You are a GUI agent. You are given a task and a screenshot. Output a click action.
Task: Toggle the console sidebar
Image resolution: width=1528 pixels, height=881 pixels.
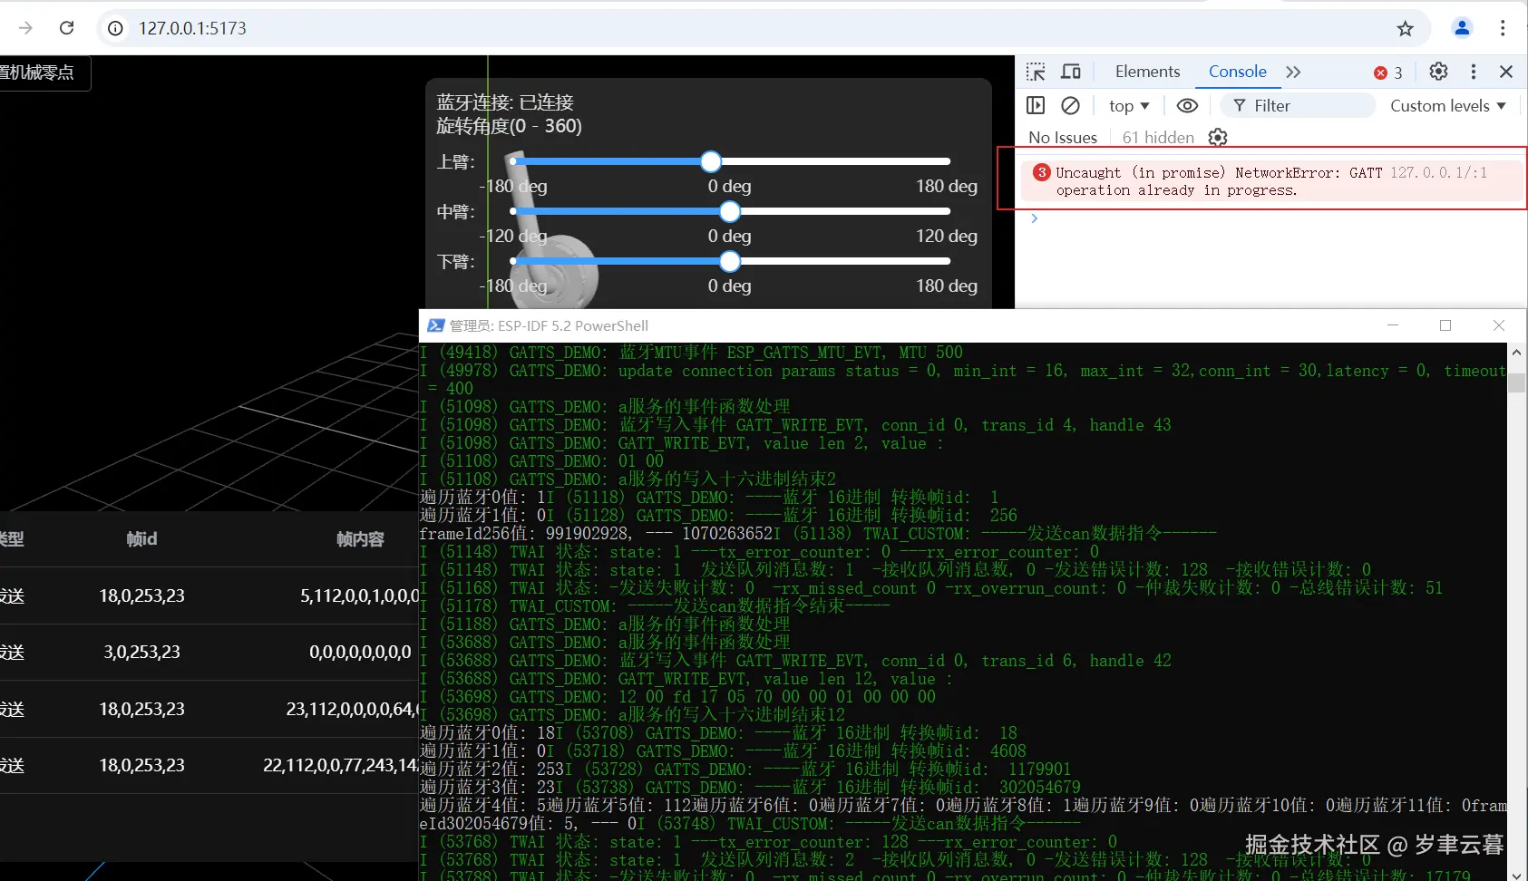(1036, 106)
